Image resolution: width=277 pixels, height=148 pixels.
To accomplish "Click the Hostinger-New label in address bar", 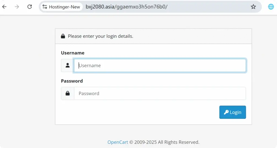I will [x=64, y=7].
